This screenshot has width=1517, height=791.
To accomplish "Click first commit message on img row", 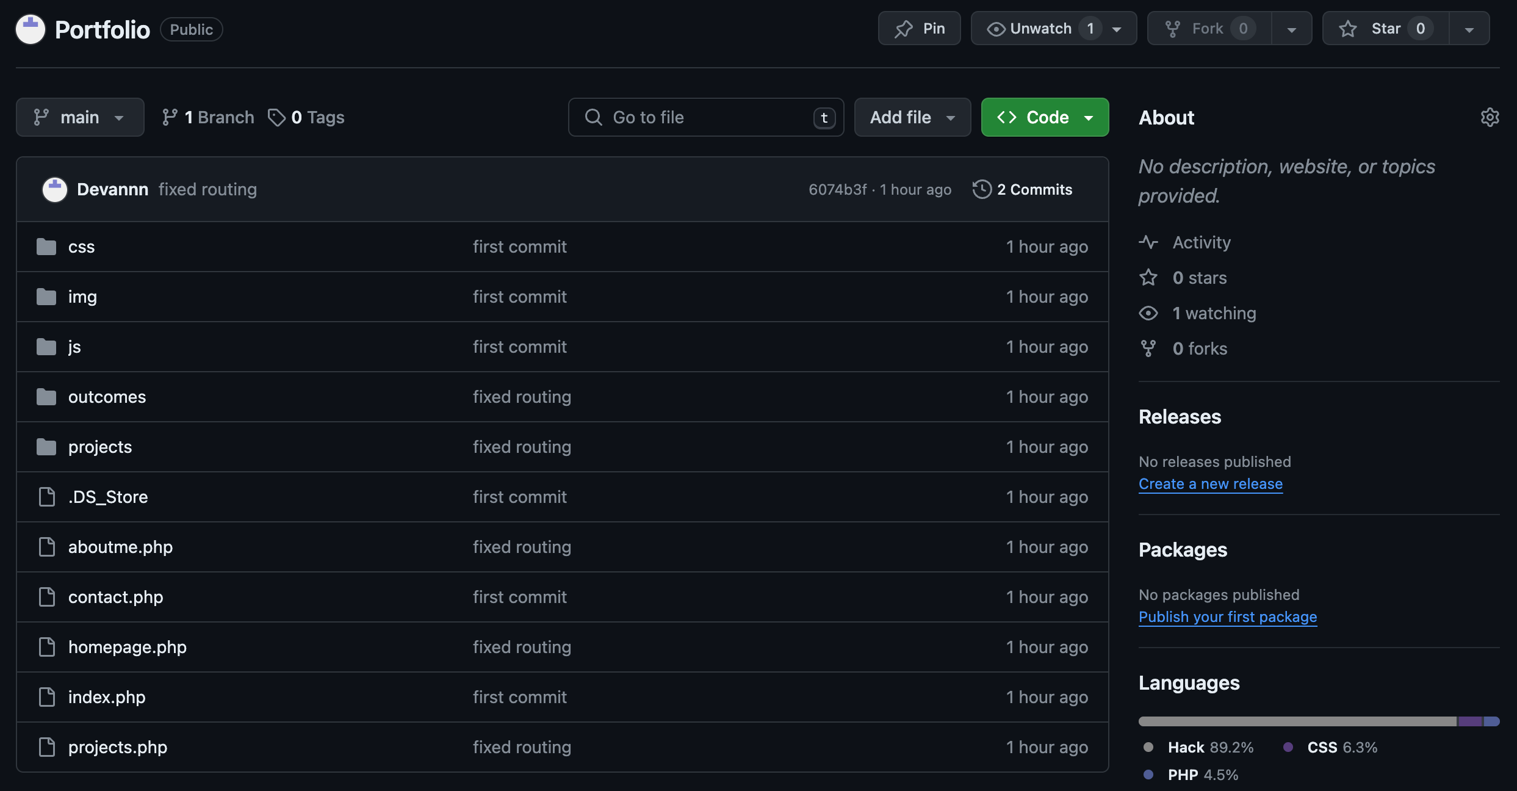I will click(519, 297).
